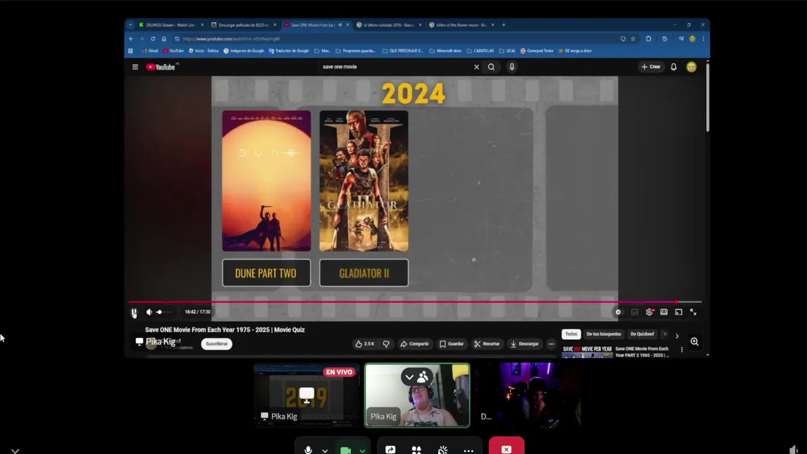Image resolution: width=807 pixels, height=454 pixels.
Task: Toggle subtitles in the video player
Action: tap(634, 312)
